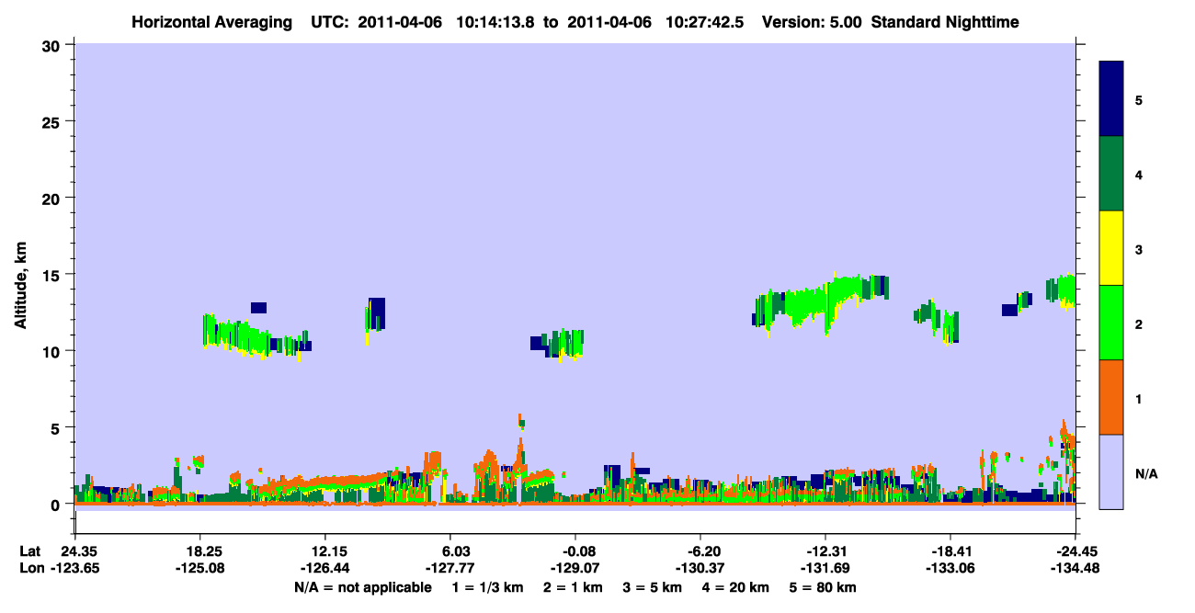Click the legend text '5 = 80 km'
The width and height of the screenshot is (1195, 613).
point(824,587)
